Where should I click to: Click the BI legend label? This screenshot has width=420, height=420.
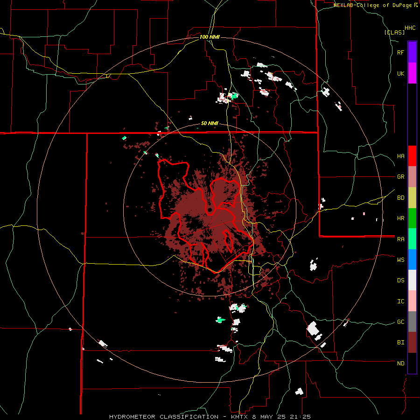point(400,343)
